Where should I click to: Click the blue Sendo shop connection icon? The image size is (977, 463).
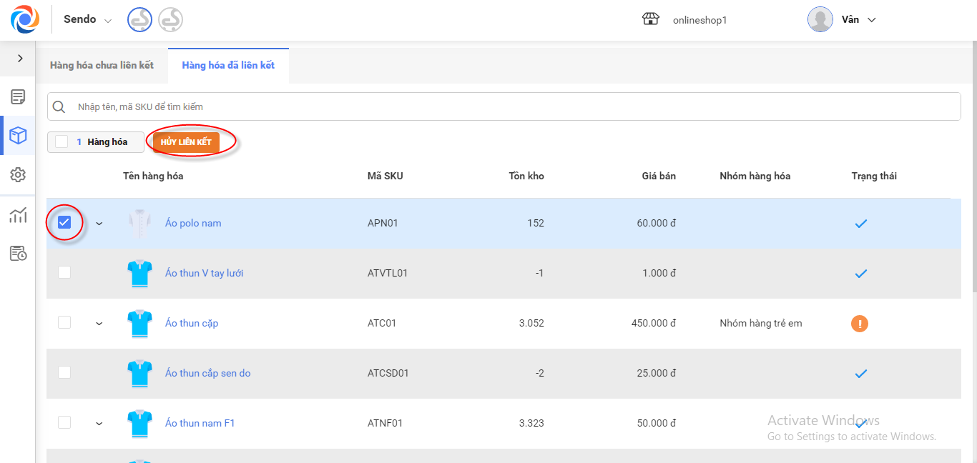pyautogui.click(x=139, y=20)
